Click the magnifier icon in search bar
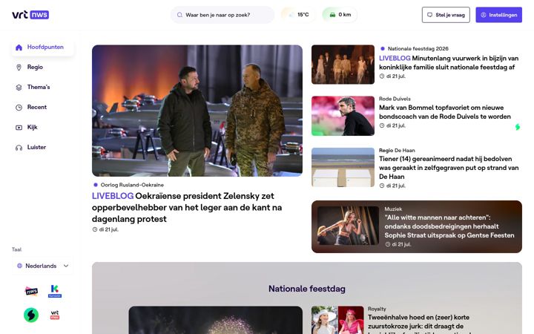The width and height of the screenshot is (534, 334). 179,15
